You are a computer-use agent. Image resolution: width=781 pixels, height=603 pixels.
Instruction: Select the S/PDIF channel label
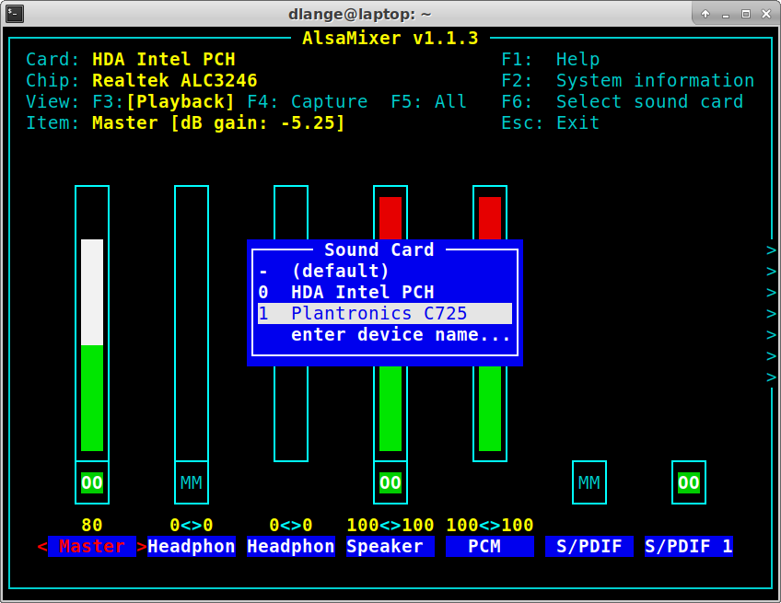point(589,546)
